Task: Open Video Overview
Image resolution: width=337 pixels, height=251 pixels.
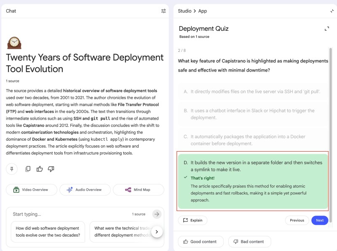Action: pos(31,190)
